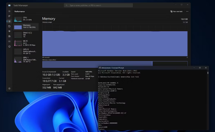
Task: Click the wmic memorychip list full command line
Action: click(x=118, y=77)
